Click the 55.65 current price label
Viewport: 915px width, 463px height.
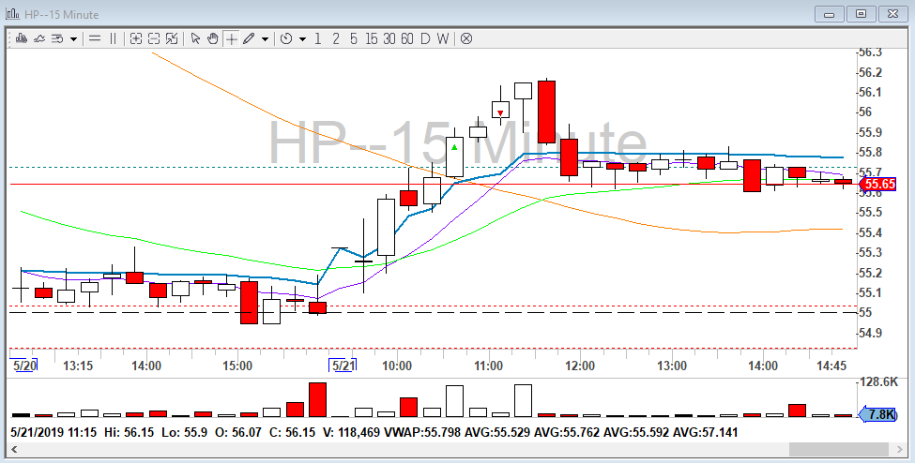pos(878,185)
